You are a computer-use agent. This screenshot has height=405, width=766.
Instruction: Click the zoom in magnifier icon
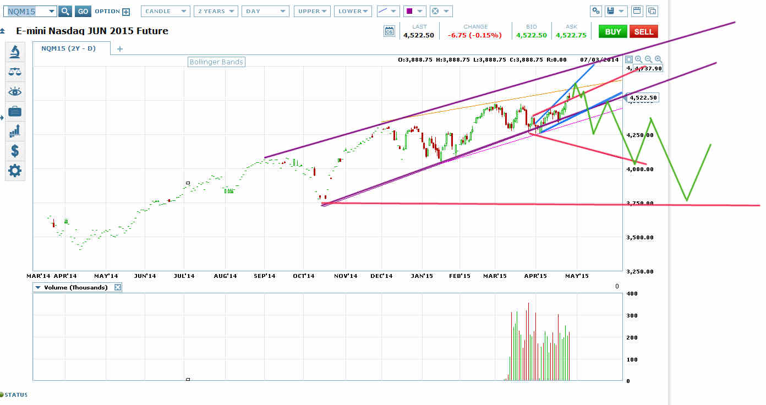[639, 59]
